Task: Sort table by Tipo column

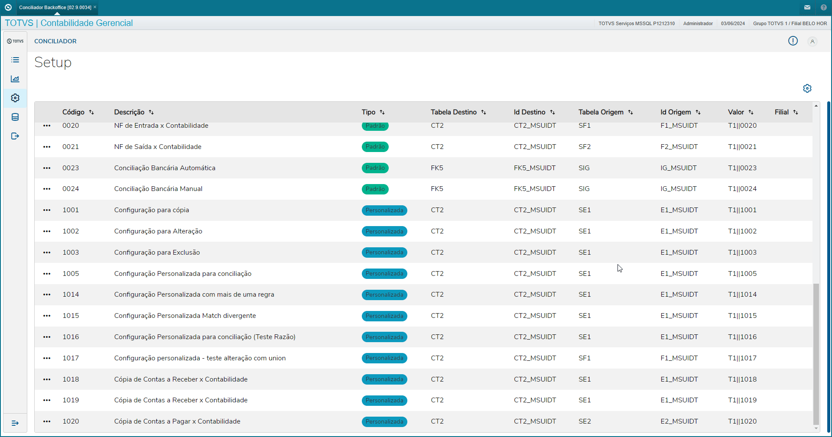Action: (382, 112)
